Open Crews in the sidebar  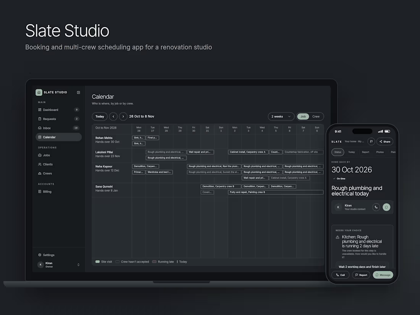[x=58, y=173]
